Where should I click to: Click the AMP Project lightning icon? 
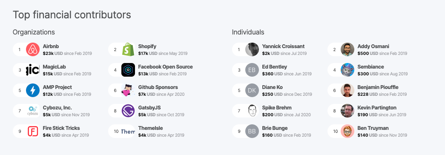point(33,90)
